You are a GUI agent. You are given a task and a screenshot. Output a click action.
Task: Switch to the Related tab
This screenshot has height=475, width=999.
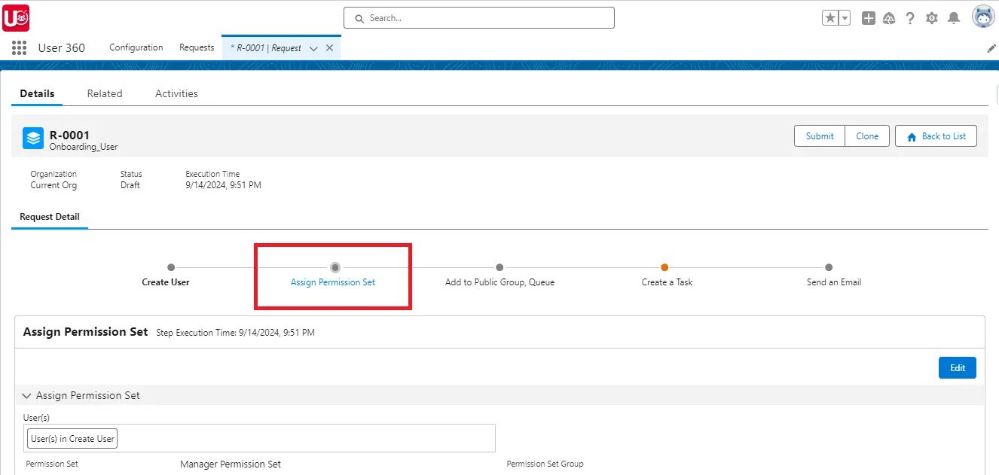coord(105,93)
